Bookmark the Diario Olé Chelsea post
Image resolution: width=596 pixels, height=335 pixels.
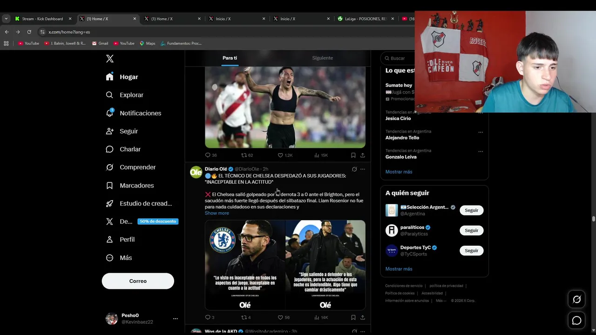click(x=353, y=317)
